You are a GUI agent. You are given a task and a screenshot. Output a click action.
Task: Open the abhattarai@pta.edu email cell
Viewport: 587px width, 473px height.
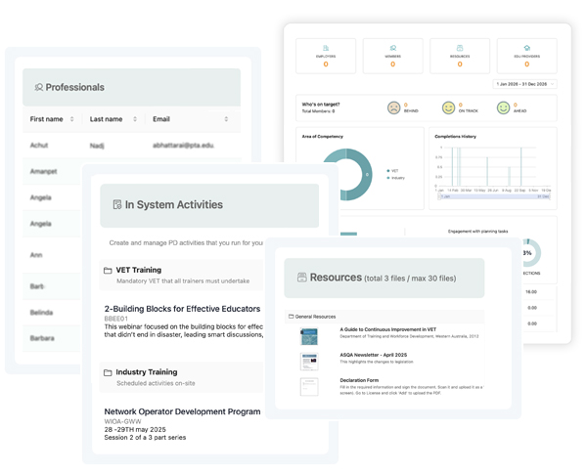point(184,145)
